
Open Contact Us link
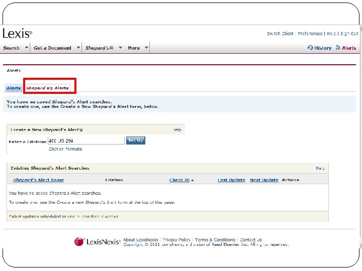251,240
